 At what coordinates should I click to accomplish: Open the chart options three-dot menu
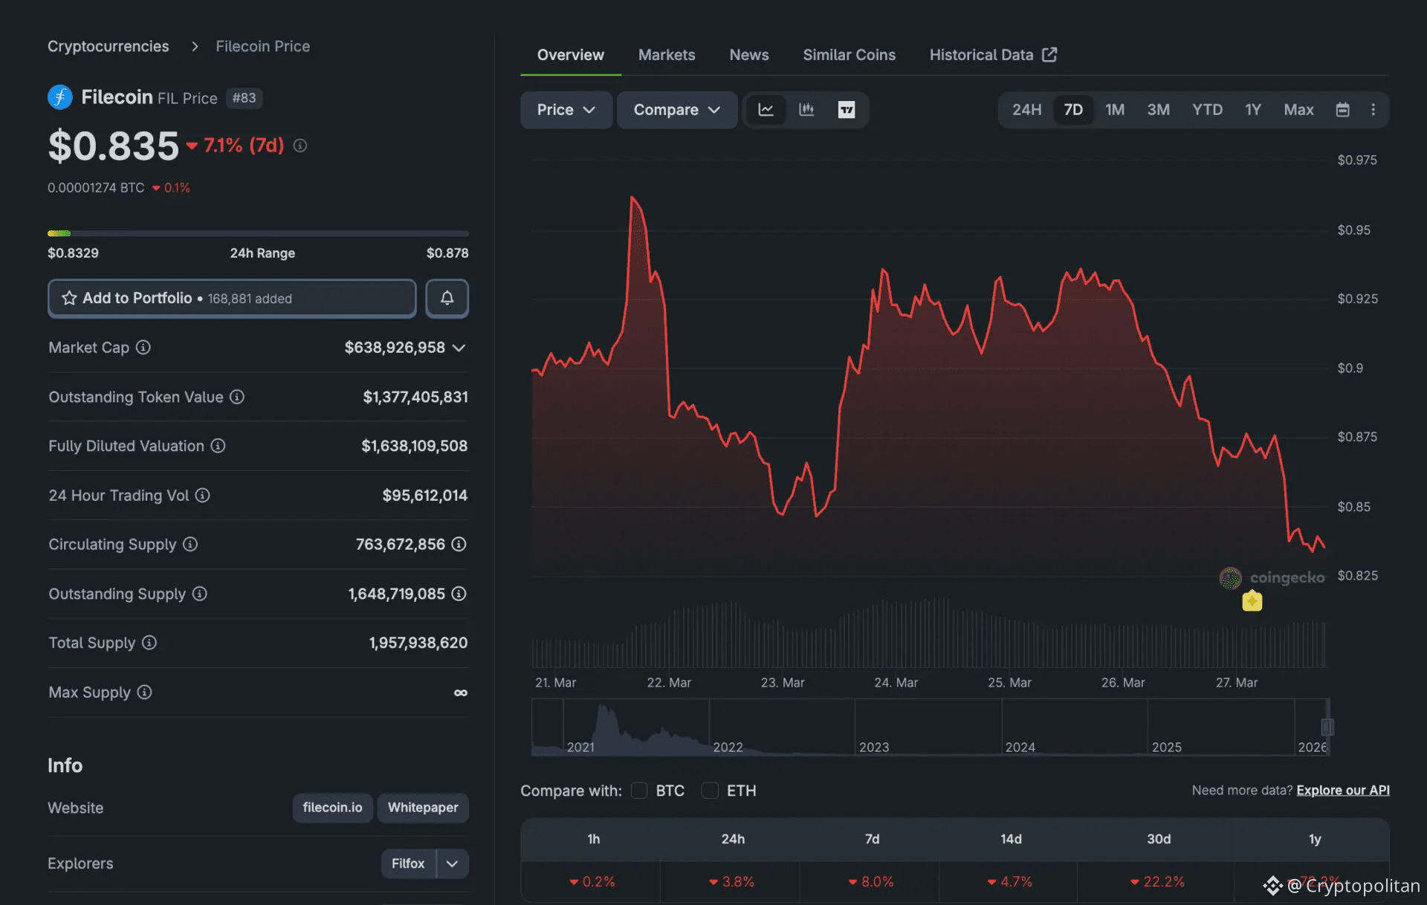tap(1373, 110)
